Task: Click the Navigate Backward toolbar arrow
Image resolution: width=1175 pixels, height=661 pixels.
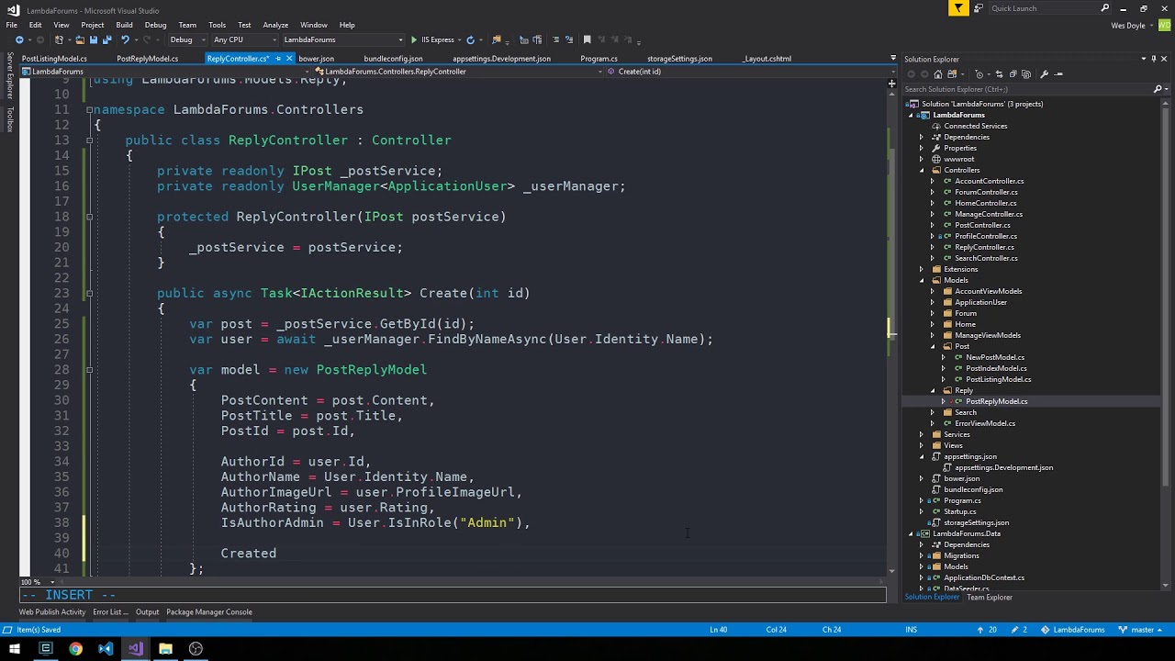Action: pyautogui.click(x=19, y=39)
